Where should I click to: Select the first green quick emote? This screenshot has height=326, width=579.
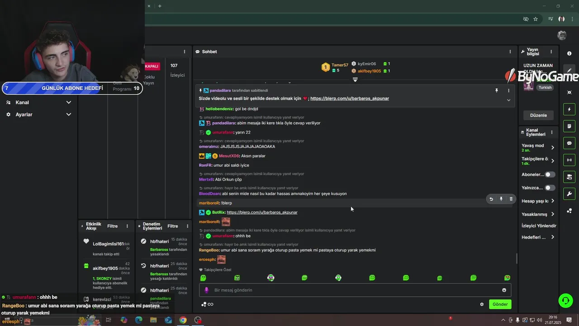(203, 278)
